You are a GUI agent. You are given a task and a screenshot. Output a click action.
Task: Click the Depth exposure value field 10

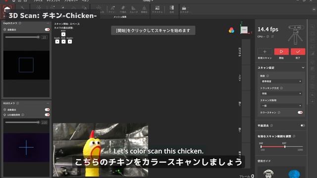[x=44, y=38]
